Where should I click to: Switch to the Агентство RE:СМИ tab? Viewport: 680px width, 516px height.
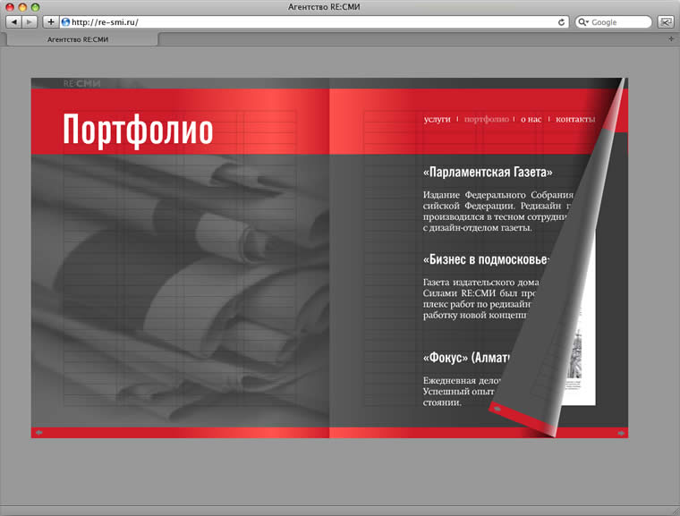[x=81, y=39]
